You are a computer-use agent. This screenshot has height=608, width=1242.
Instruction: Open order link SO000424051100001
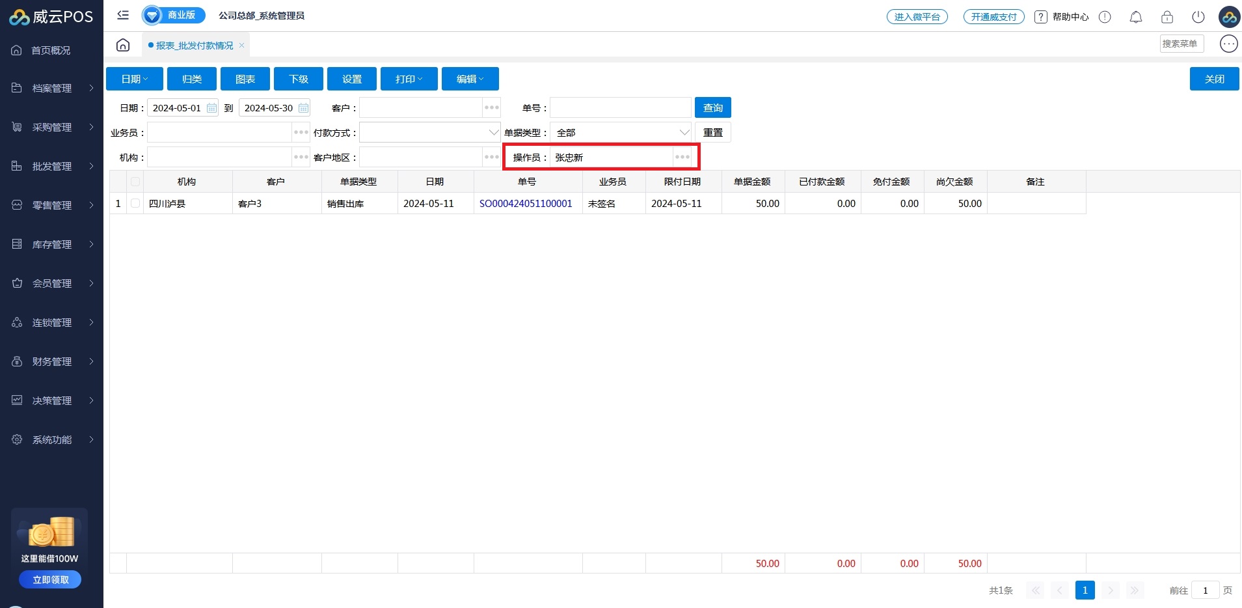pyautogui.click(x=526, y=204)
